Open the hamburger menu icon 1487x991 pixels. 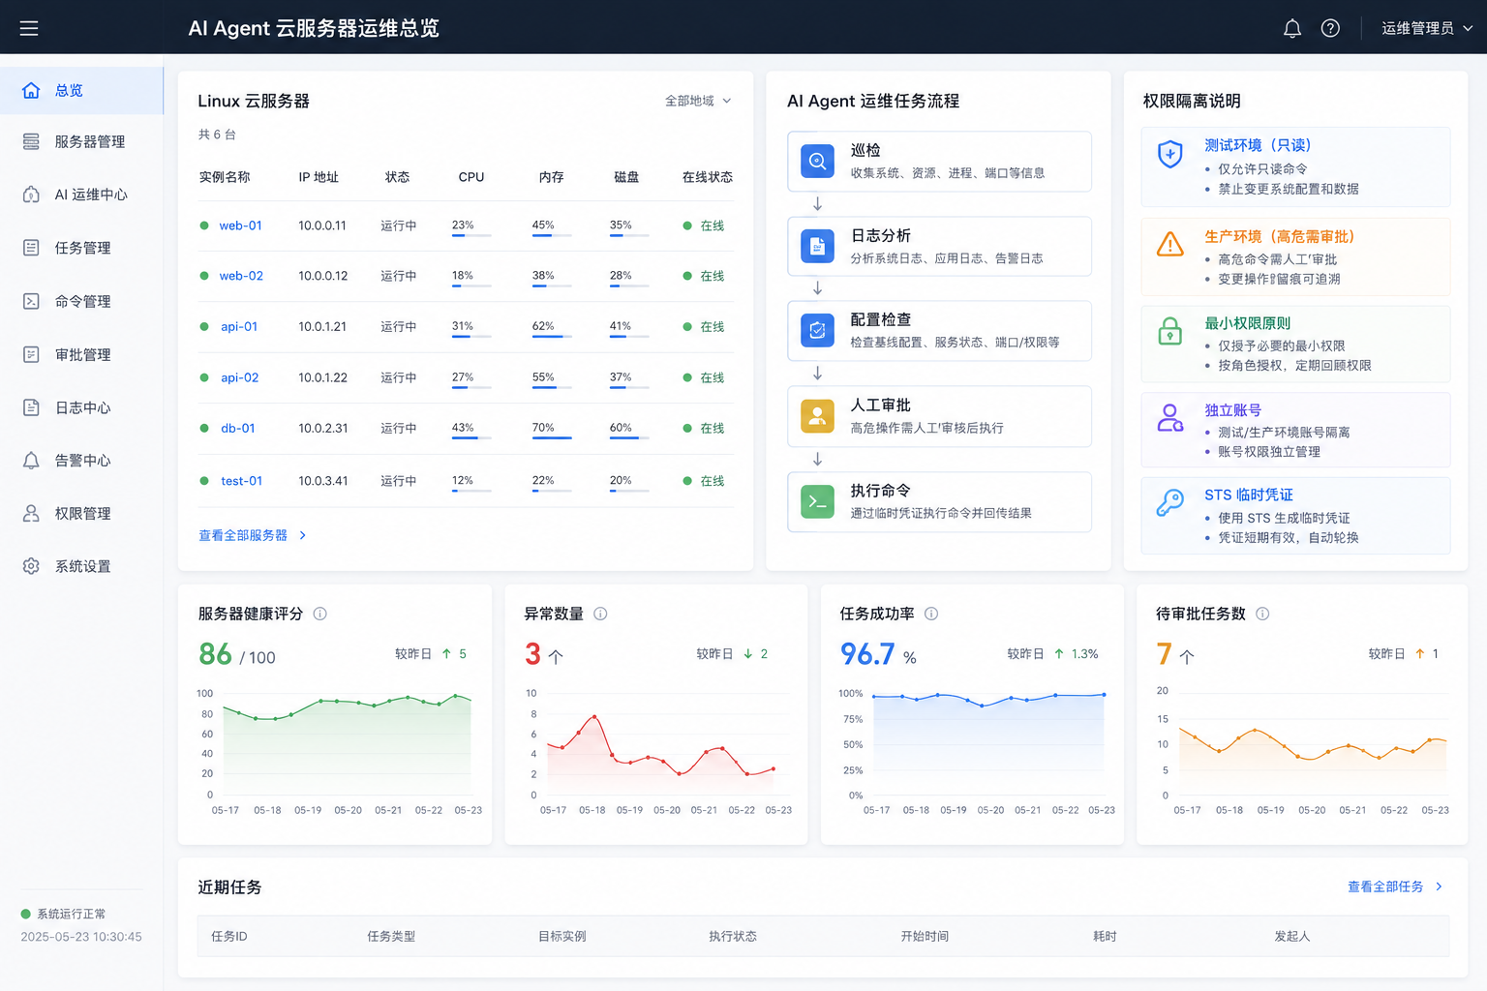pyautogui.click(x=29, y=28)
